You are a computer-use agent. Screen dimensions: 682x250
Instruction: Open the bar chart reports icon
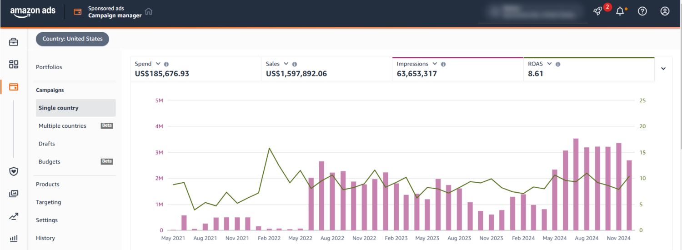tap(14, 238)
